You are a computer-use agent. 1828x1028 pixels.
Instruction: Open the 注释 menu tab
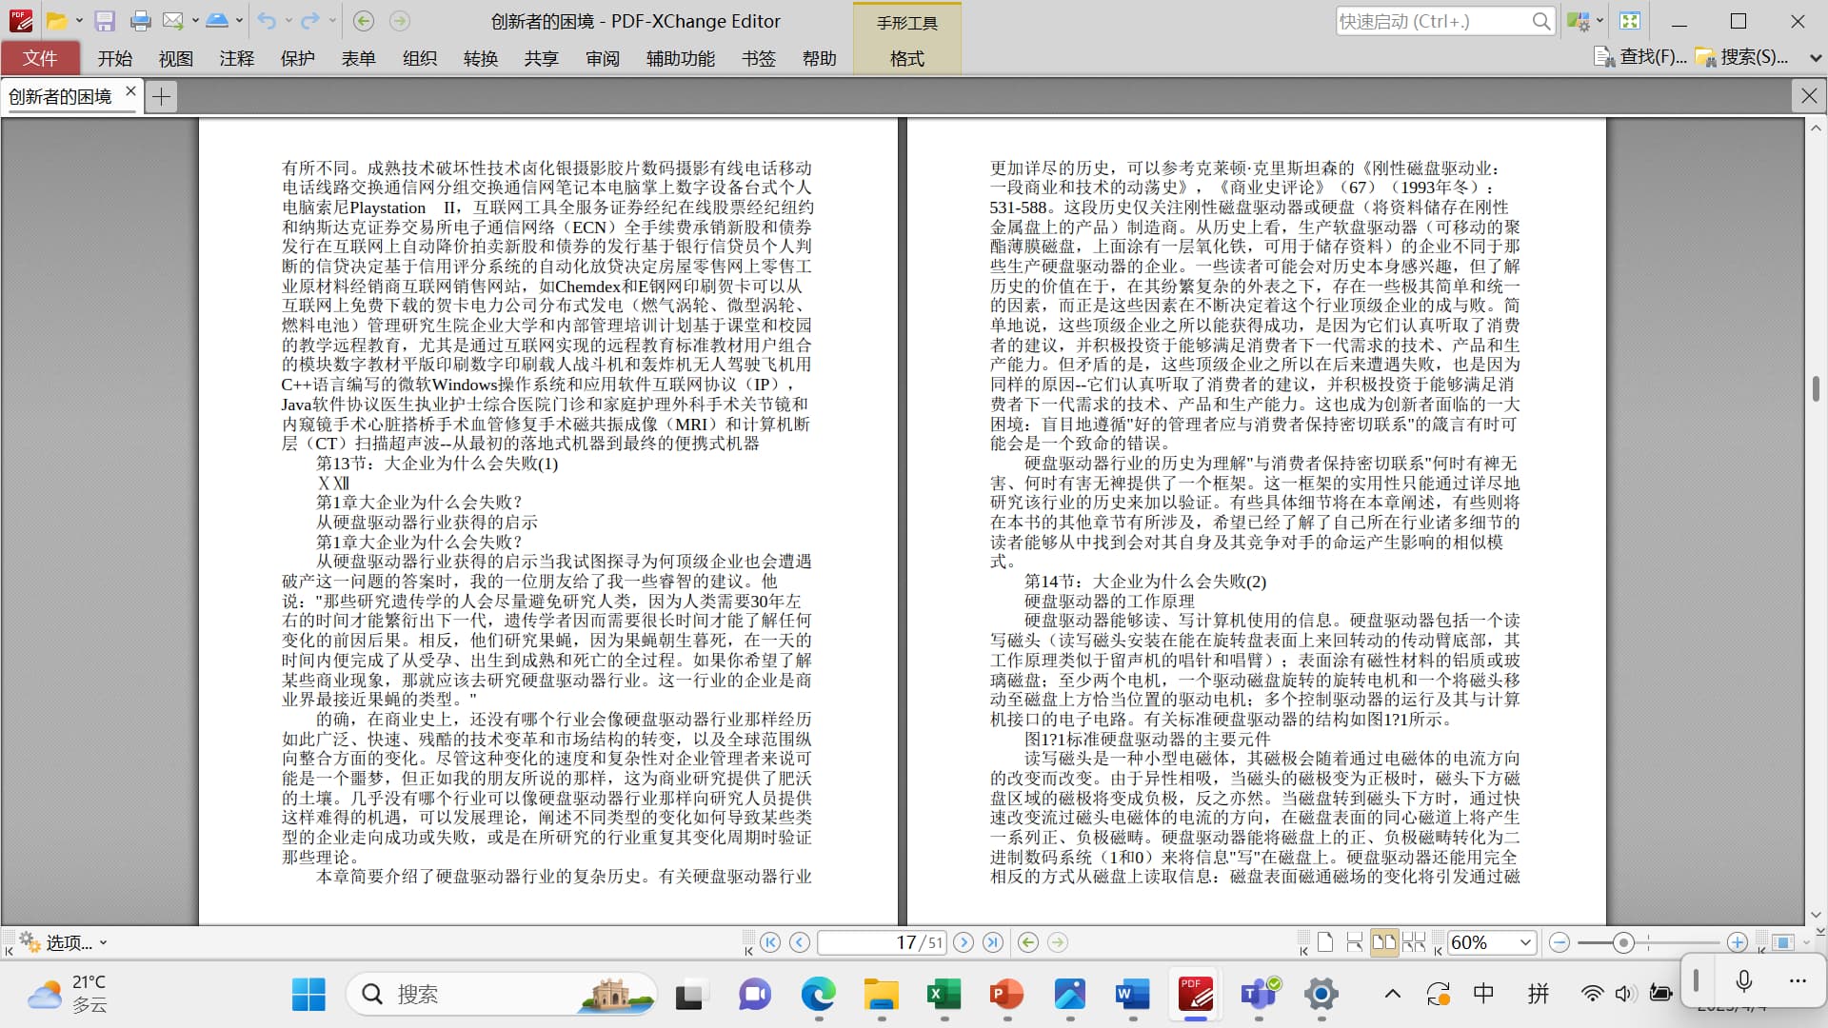(236, 59)
